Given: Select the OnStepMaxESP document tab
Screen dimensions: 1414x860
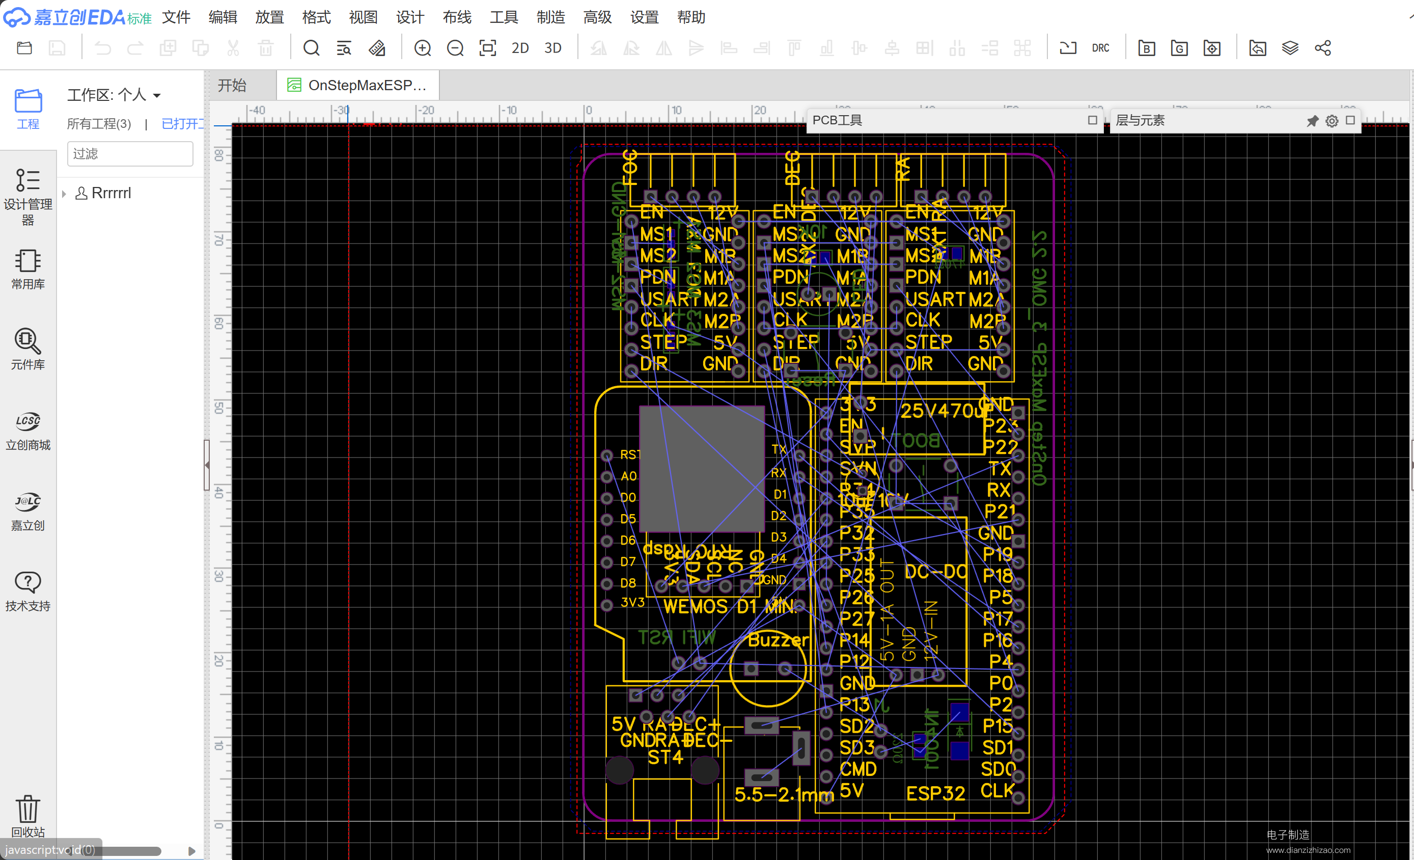Looking at the screenshot, I should (x=358, y=86).
